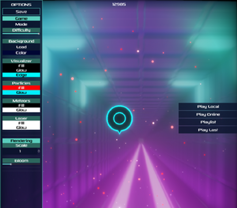Change the Particles Fill red swatch
The height and width of the screenshot is (208, 237).
(21, 88)
